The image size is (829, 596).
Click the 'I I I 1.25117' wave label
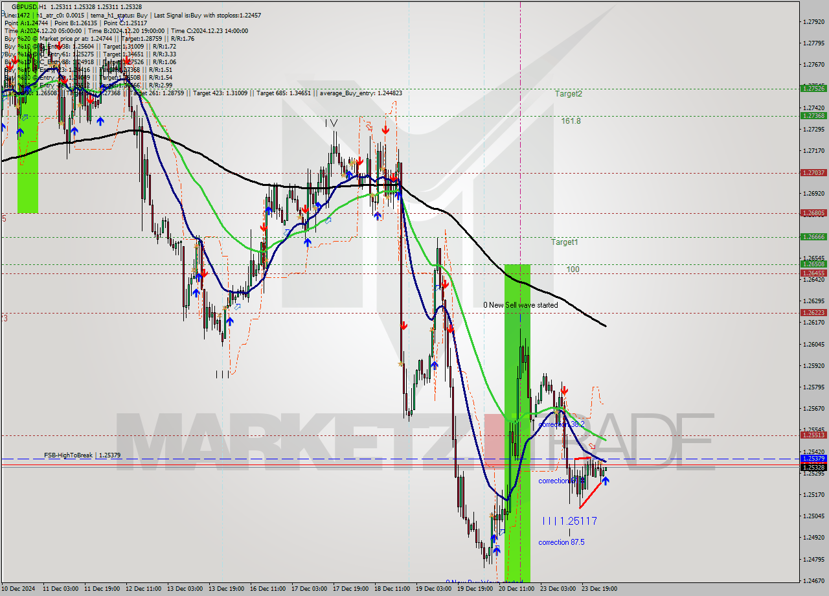coord(570,521)
